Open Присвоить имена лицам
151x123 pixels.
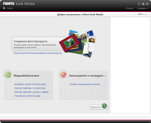click(27, 96)
